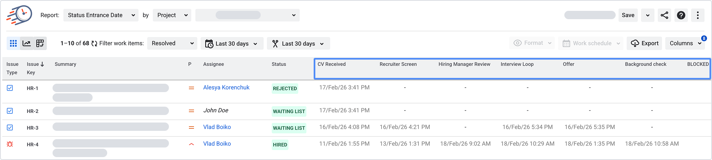712x160 pixels.
Task: Open the scissors Last 30 days dropdown
Action: pos(298,43)
